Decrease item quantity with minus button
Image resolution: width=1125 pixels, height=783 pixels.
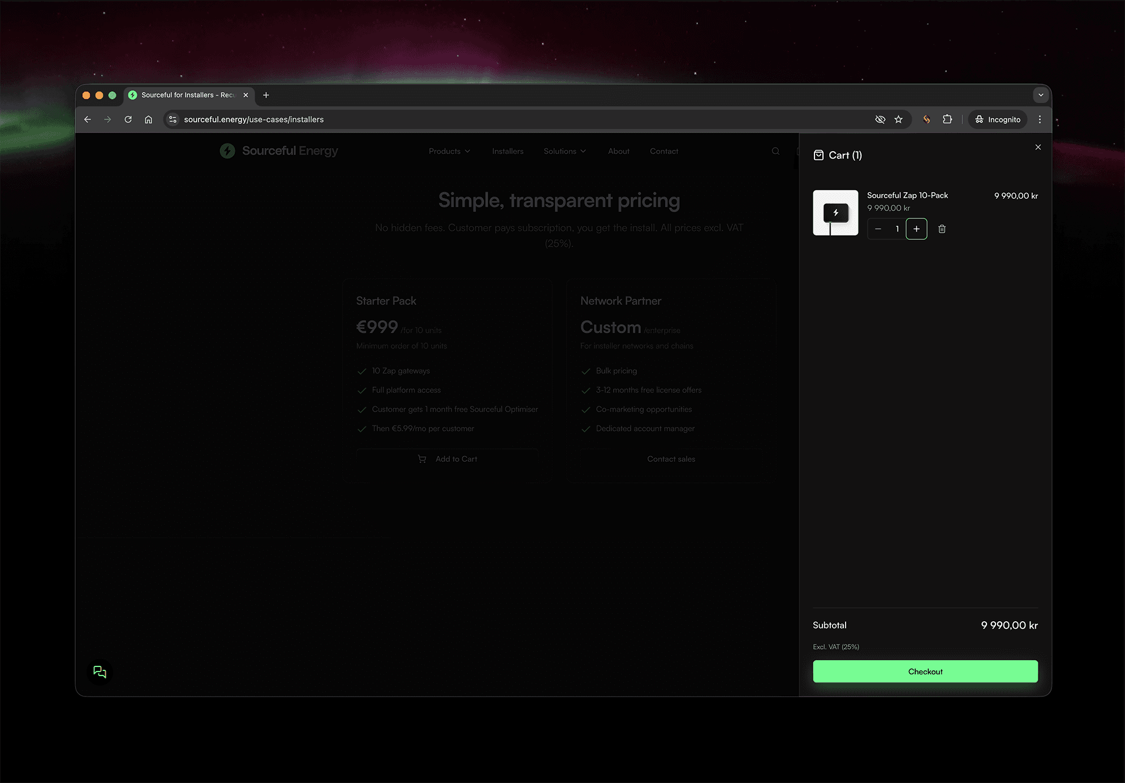coord(878,229)
